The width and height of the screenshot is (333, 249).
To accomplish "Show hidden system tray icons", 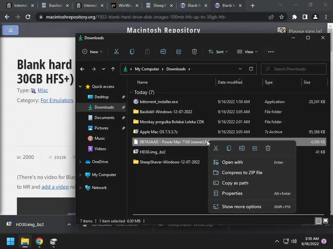I will click(x=277, y=241).
